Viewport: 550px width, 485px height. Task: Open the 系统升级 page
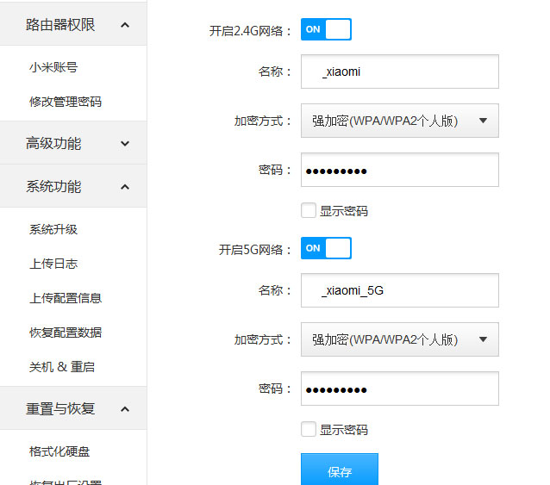53,229
